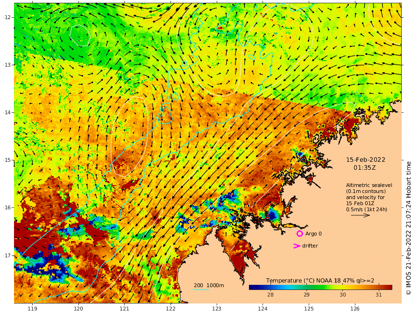Click the 31 tick on temperature scale
411x317 pixels.
coord(378,295)
